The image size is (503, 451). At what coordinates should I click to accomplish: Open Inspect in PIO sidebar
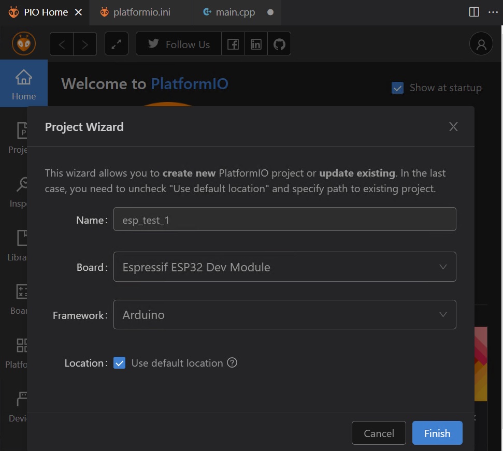click(18, 192)
